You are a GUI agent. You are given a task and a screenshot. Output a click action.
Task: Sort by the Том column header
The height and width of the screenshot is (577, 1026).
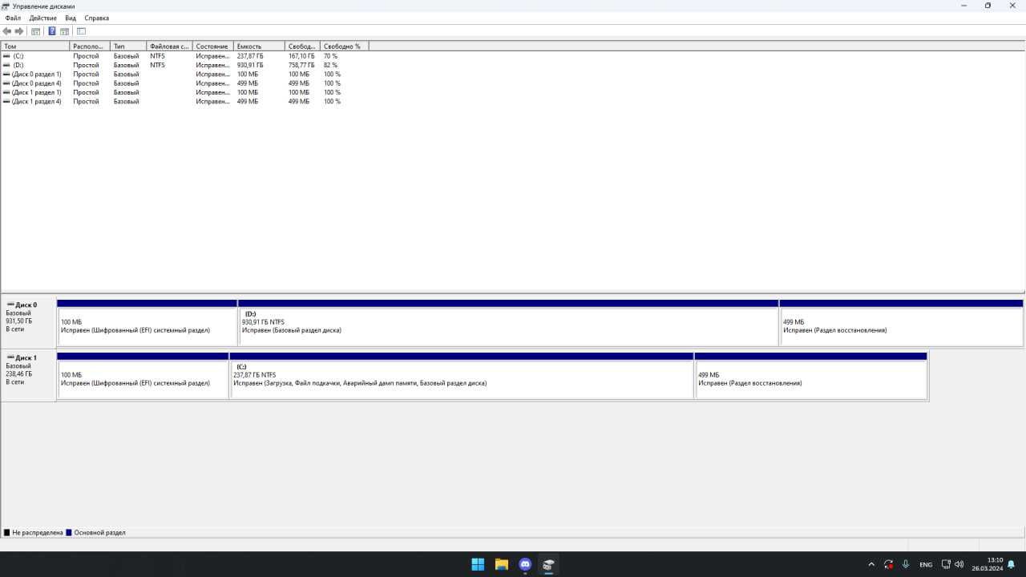(35, 46)
